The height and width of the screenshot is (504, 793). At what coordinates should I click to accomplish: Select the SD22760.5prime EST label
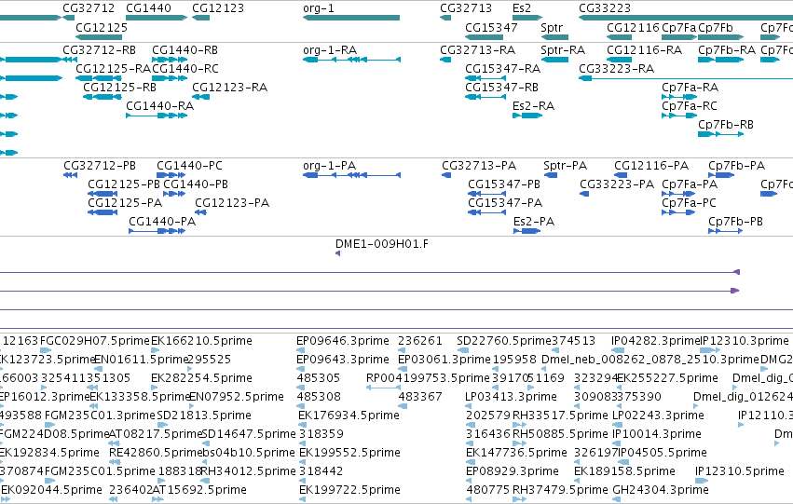[504, 341]
